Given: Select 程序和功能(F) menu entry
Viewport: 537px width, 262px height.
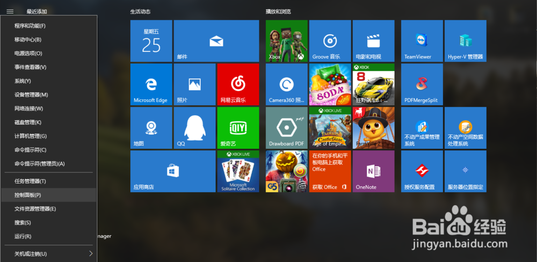Looking at the screenshot, I should (49, 26).
